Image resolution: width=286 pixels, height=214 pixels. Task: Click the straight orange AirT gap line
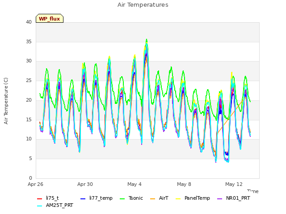[x=230, y=117]
